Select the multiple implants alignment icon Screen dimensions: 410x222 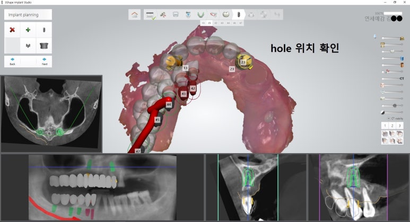pos(28,46)
